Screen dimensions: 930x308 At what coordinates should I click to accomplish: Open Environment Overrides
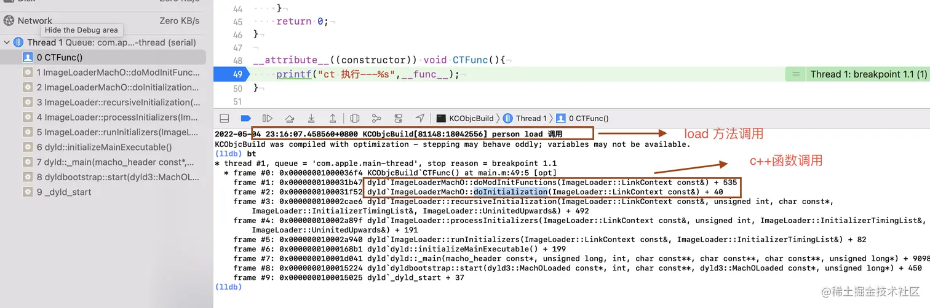[x=399, y=118]
